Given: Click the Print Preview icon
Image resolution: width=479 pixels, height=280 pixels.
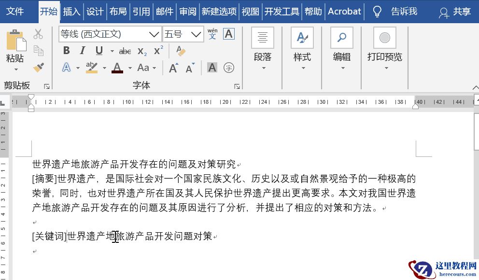Looking at the screenshot, I should 385,38.
